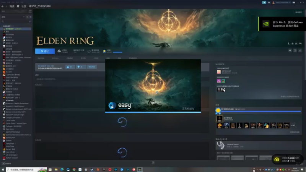Select Control Ultimate Edition entry
306x172 pixels.
point(17,58)
